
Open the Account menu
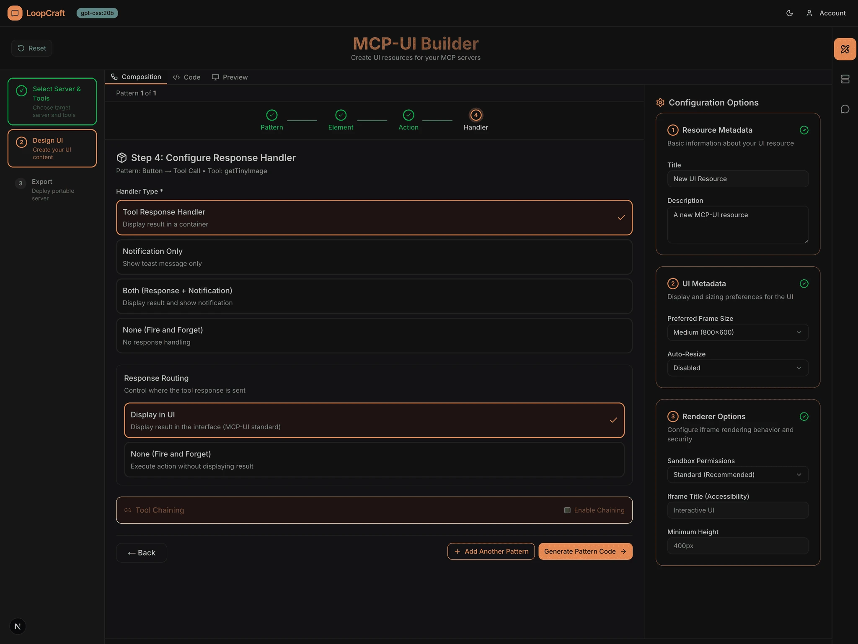(825, 13)
